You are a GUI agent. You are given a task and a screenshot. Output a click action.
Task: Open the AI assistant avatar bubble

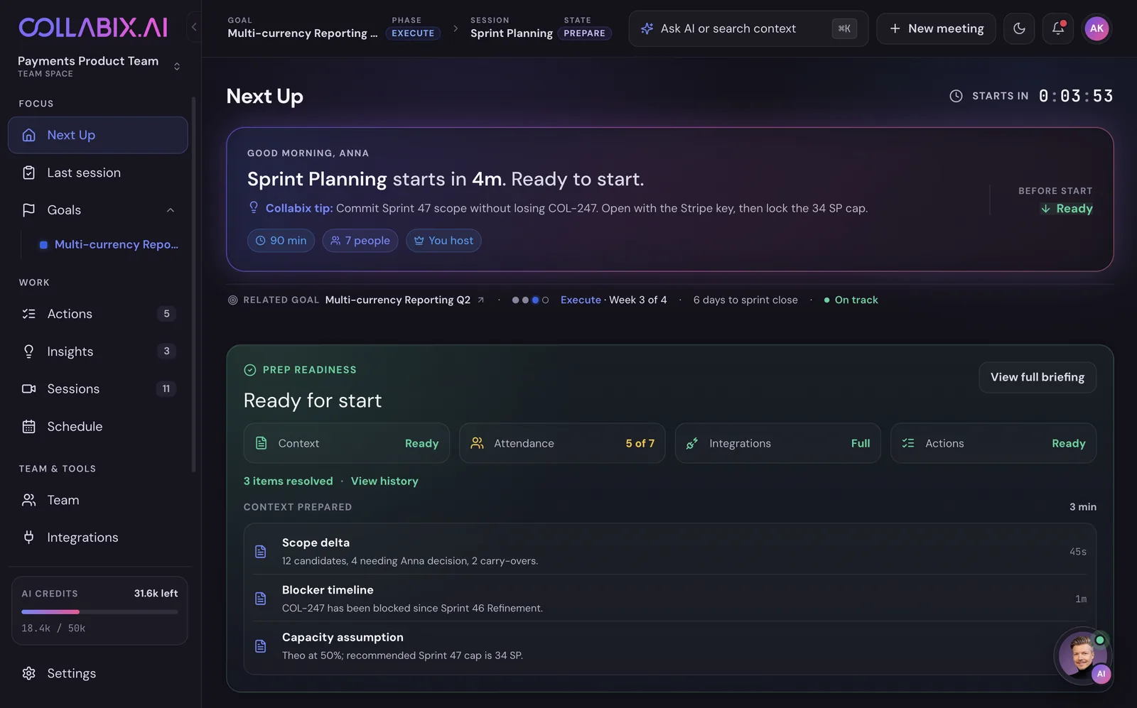point(1083,655)
